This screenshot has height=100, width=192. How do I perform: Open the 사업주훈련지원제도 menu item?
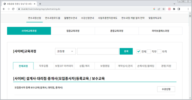point(108,18)
